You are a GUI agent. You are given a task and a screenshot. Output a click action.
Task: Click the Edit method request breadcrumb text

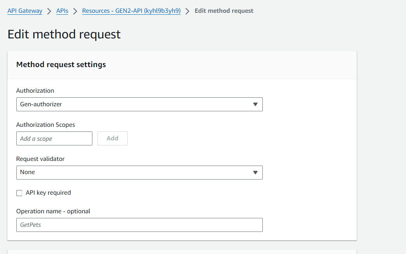click(x=224, y=11)
